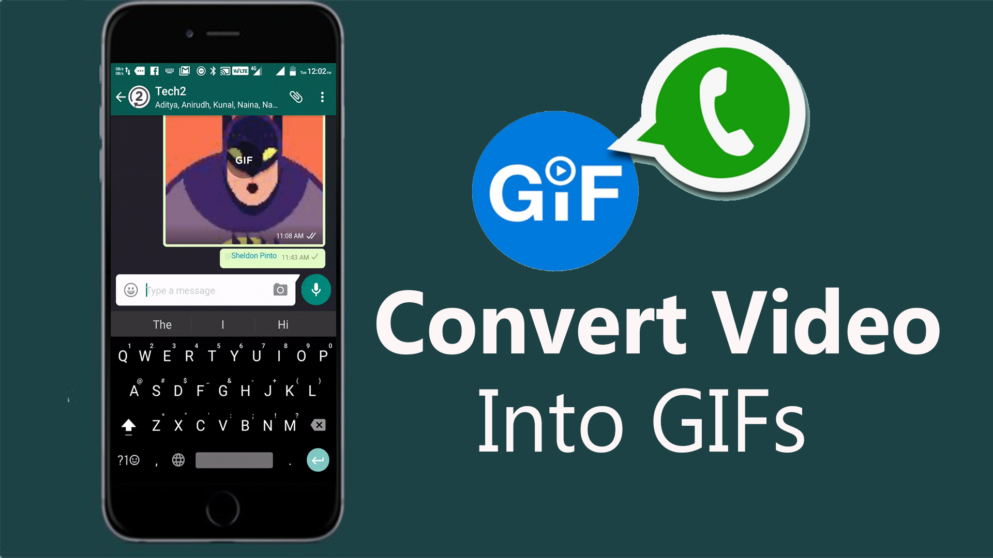Tap the camera icon in chat

pyautogui.click(x=279, y=290)
